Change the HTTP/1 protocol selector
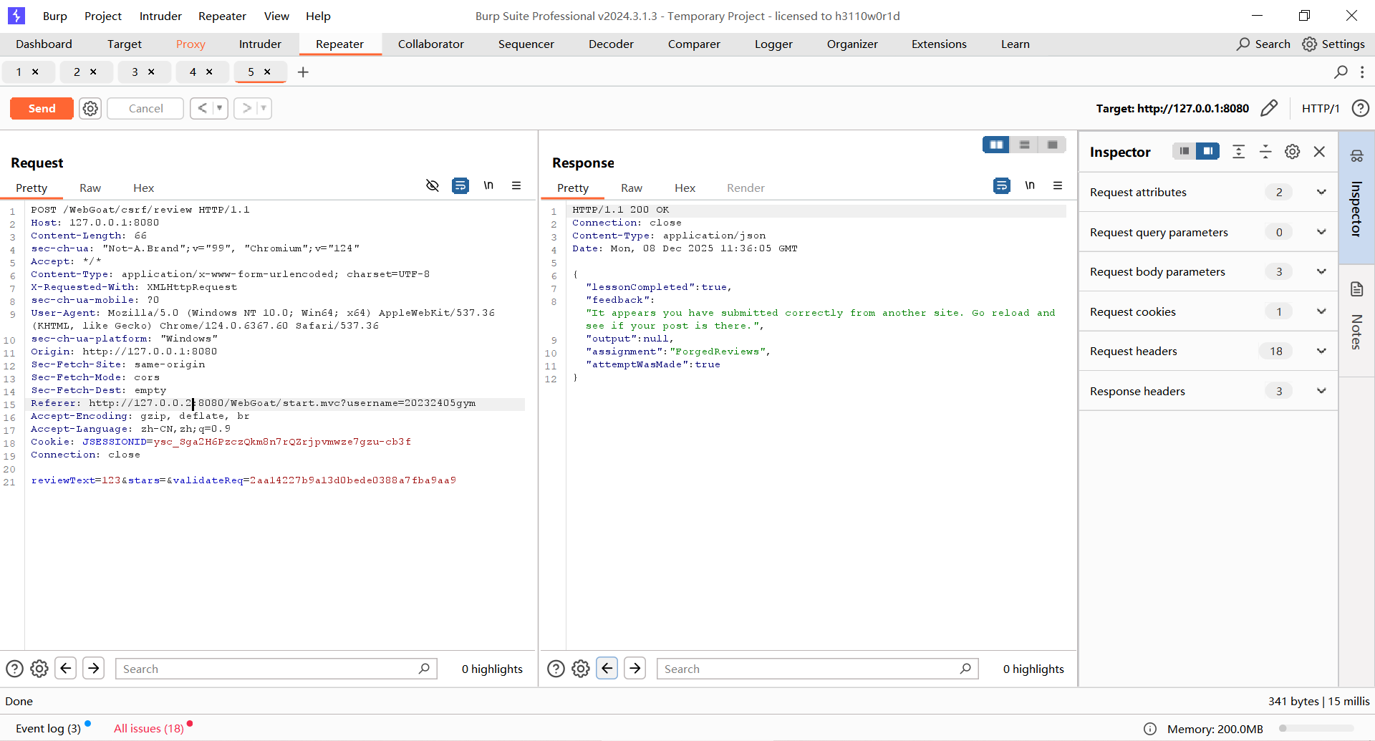This screenshot has height=741, width=1375. [1321, 108]
